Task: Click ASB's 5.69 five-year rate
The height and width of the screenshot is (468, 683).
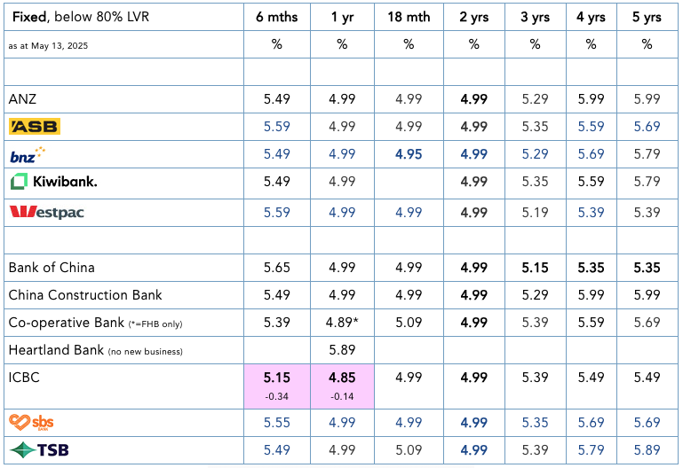Action: pyautogui.click(x=647, y=127)
